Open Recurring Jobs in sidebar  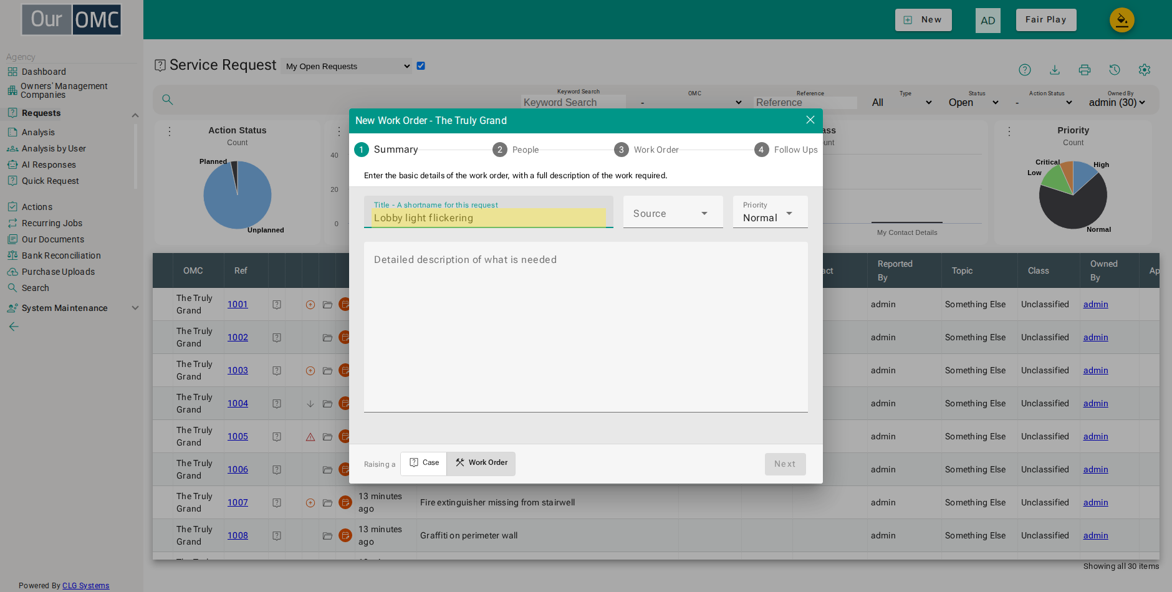click(52, 223)
